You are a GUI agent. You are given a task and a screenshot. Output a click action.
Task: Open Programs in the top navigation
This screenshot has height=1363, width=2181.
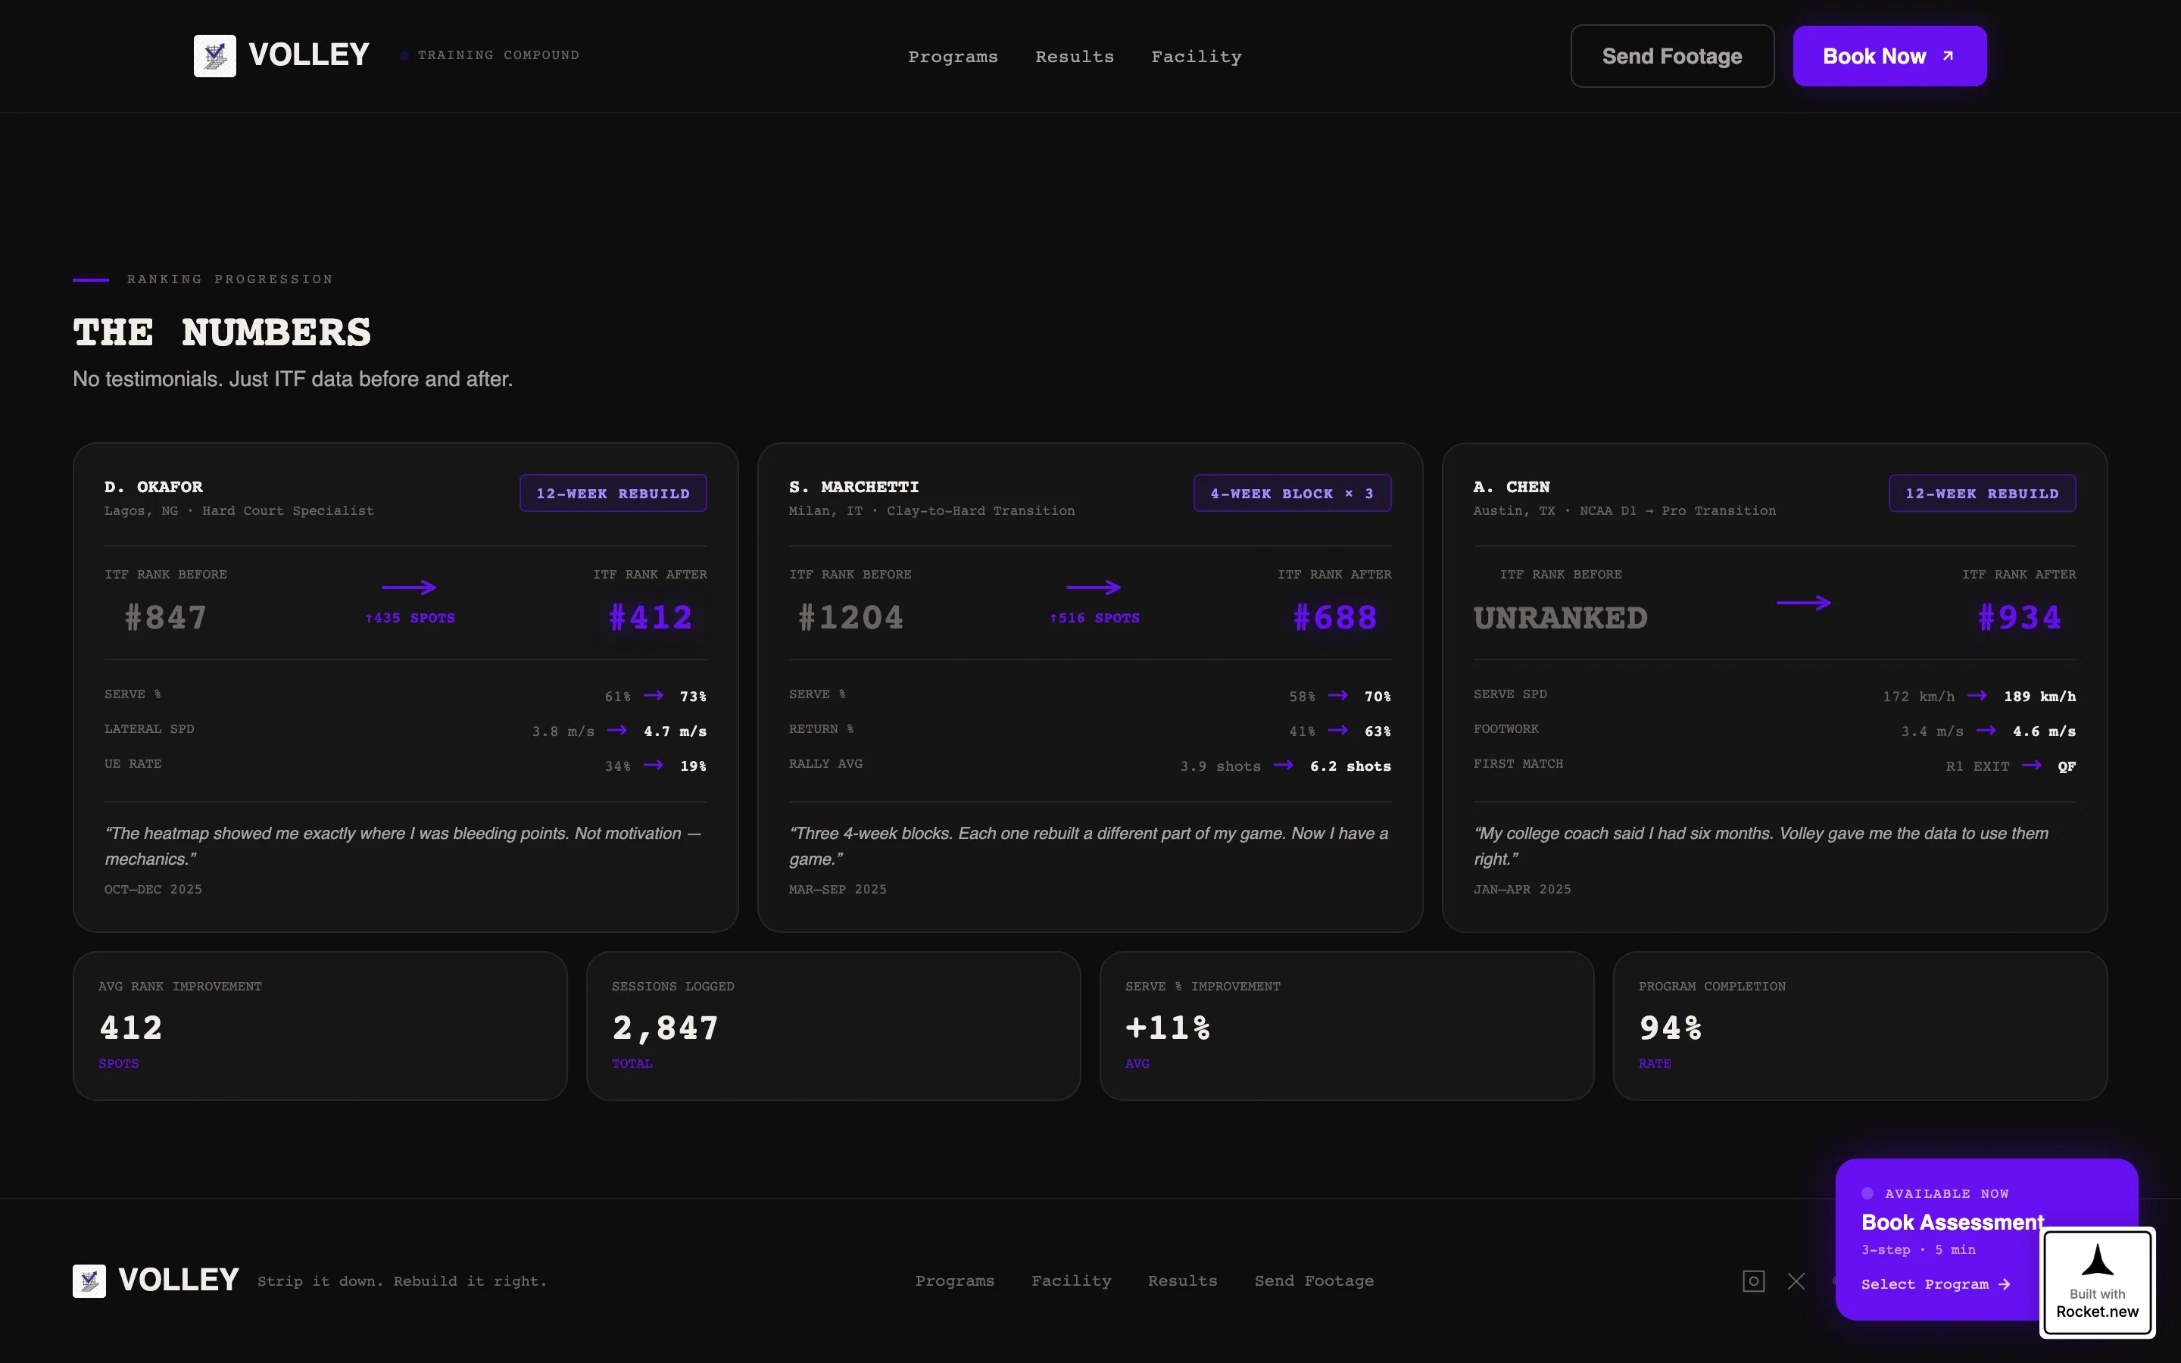click(953, 57)
